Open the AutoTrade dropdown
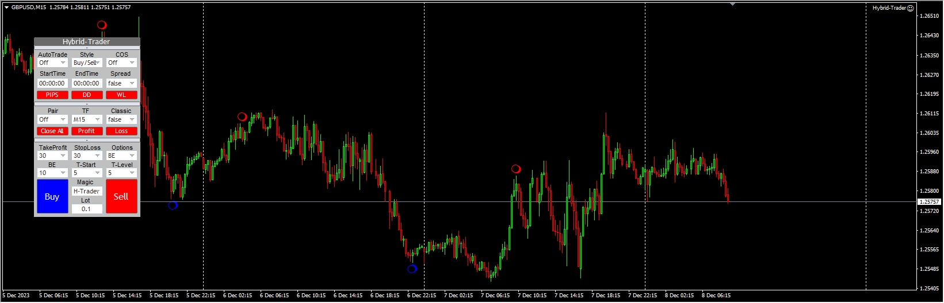The image size is (944, 303). tap(52, 63)
